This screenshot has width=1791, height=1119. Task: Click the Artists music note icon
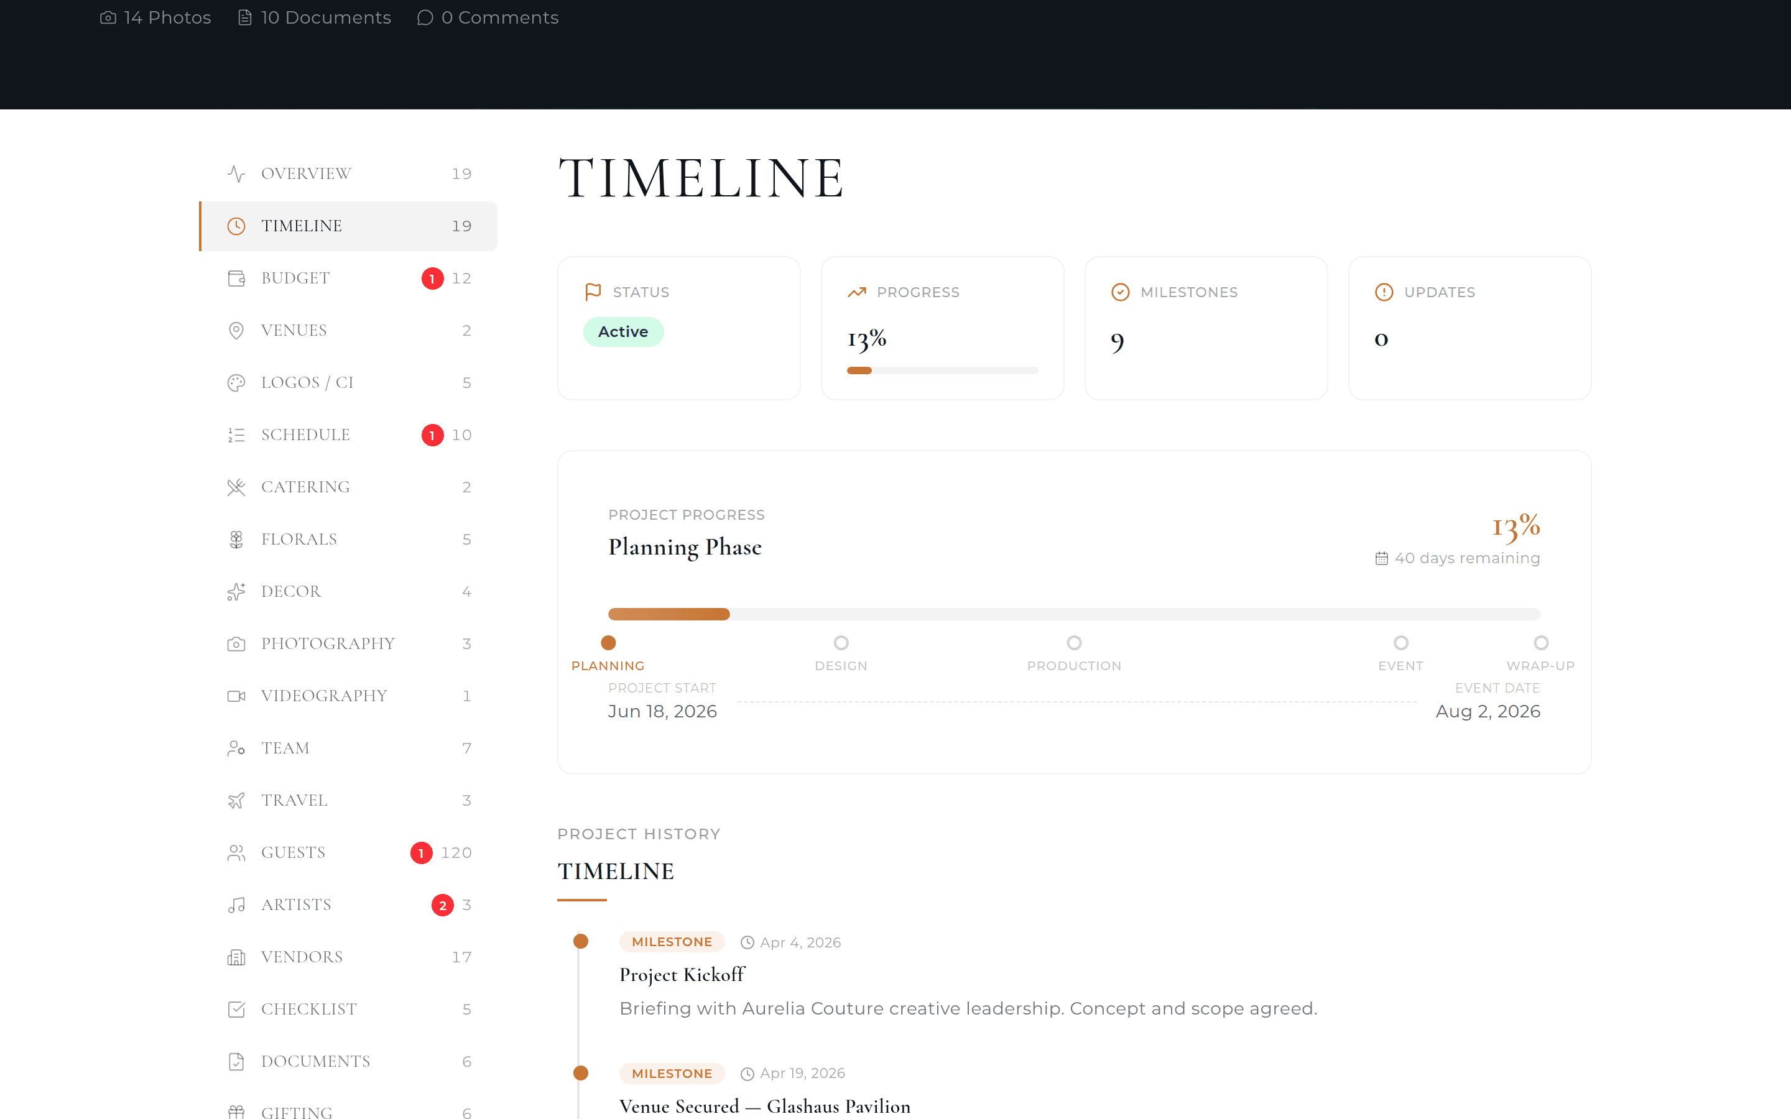(x=236, y=905)
